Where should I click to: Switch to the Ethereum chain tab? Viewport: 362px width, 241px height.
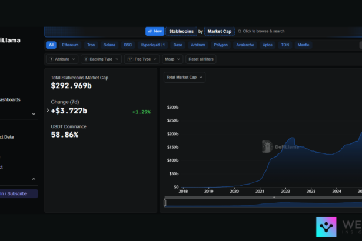pyautogui.click(x=70, y=45)
